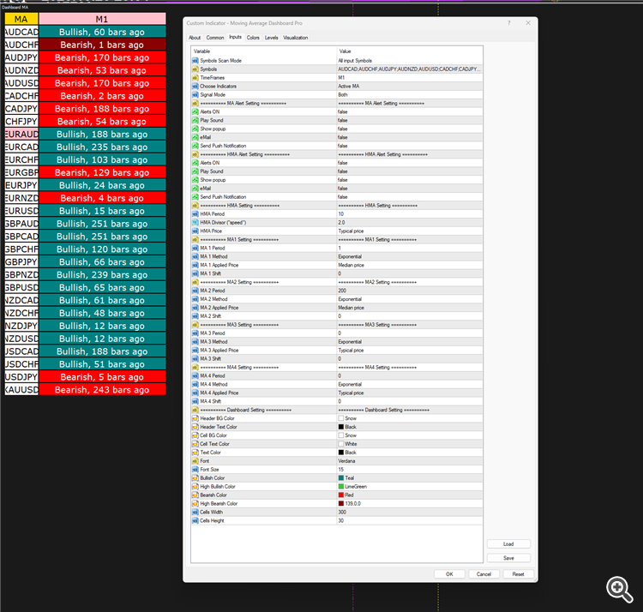Screen dimensions: 643x612
Task: Click the icon beside Cells Width
Action: pos(195,513)
